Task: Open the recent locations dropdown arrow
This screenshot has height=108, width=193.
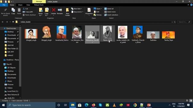Action: coord(10,22)
